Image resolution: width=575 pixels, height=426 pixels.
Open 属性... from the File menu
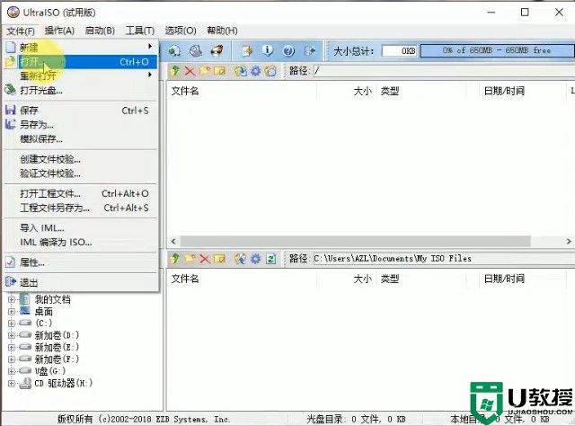click(x=81, y=262)
